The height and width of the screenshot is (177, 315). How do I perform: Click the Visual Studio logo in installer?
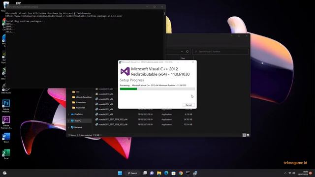(x=125, y=71)
